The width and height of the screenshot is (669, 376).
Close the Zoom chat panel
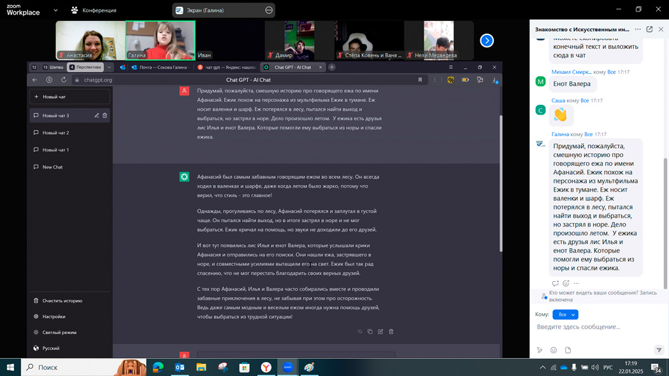click(x=661, y=29)
